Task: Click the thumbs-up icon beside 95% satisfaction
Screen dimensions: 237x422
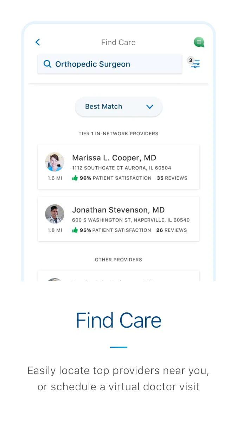Action: pyautogui.click(x=75, y=230)
